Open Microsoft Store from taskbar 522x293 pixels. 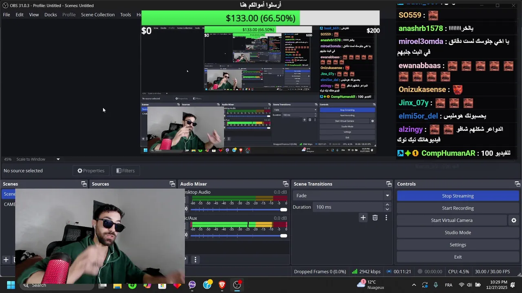pyautogui.click(x=162, y=285)
